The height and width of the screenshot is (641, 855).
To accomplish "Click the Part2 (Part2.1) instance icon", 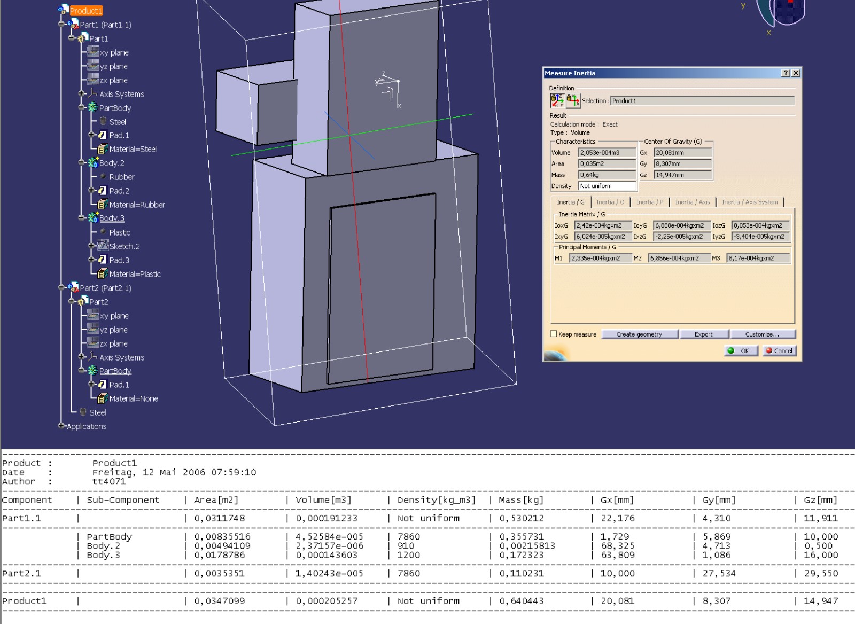I will [74, 287].
